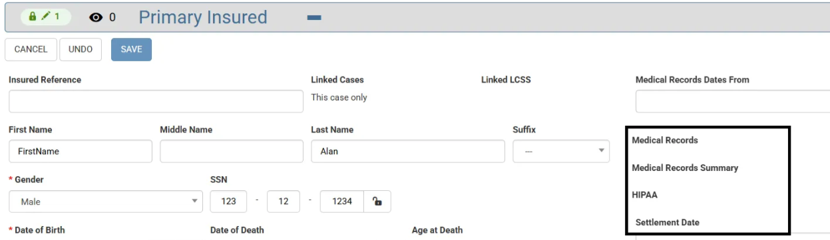Cancel editing the insured

pyautogui.click(x=31, y=49)
